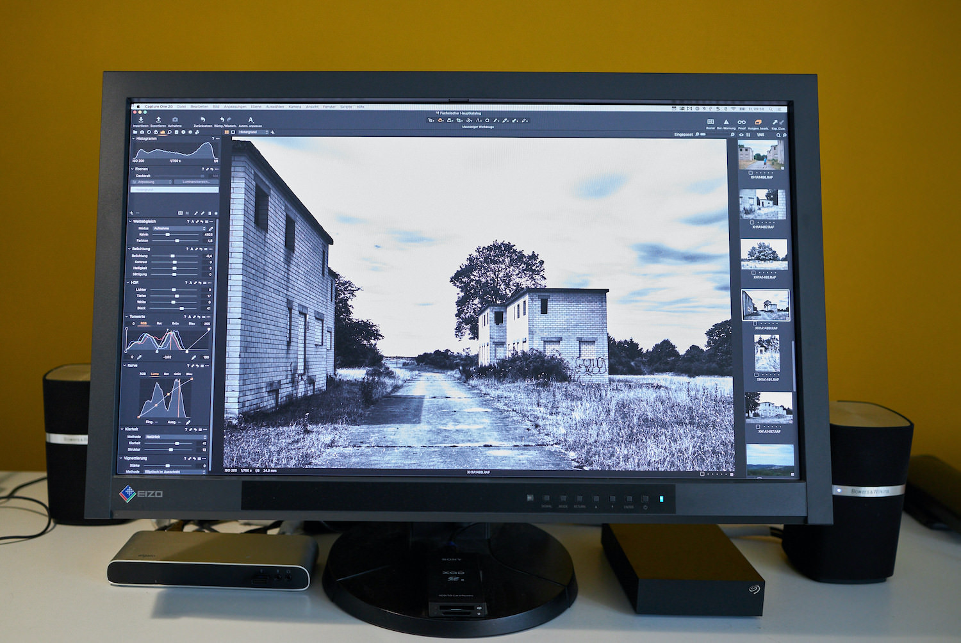961x643 pixels.
Task: Select the Crop cursor tool
Action: [459, 120]
